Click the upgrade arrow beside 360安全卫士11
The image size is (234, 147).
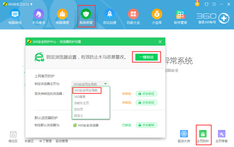click(31, 4)
